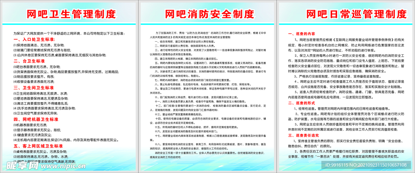Click the line '(3)物品摆放要求整齐、有序'

tap(34, 77)
